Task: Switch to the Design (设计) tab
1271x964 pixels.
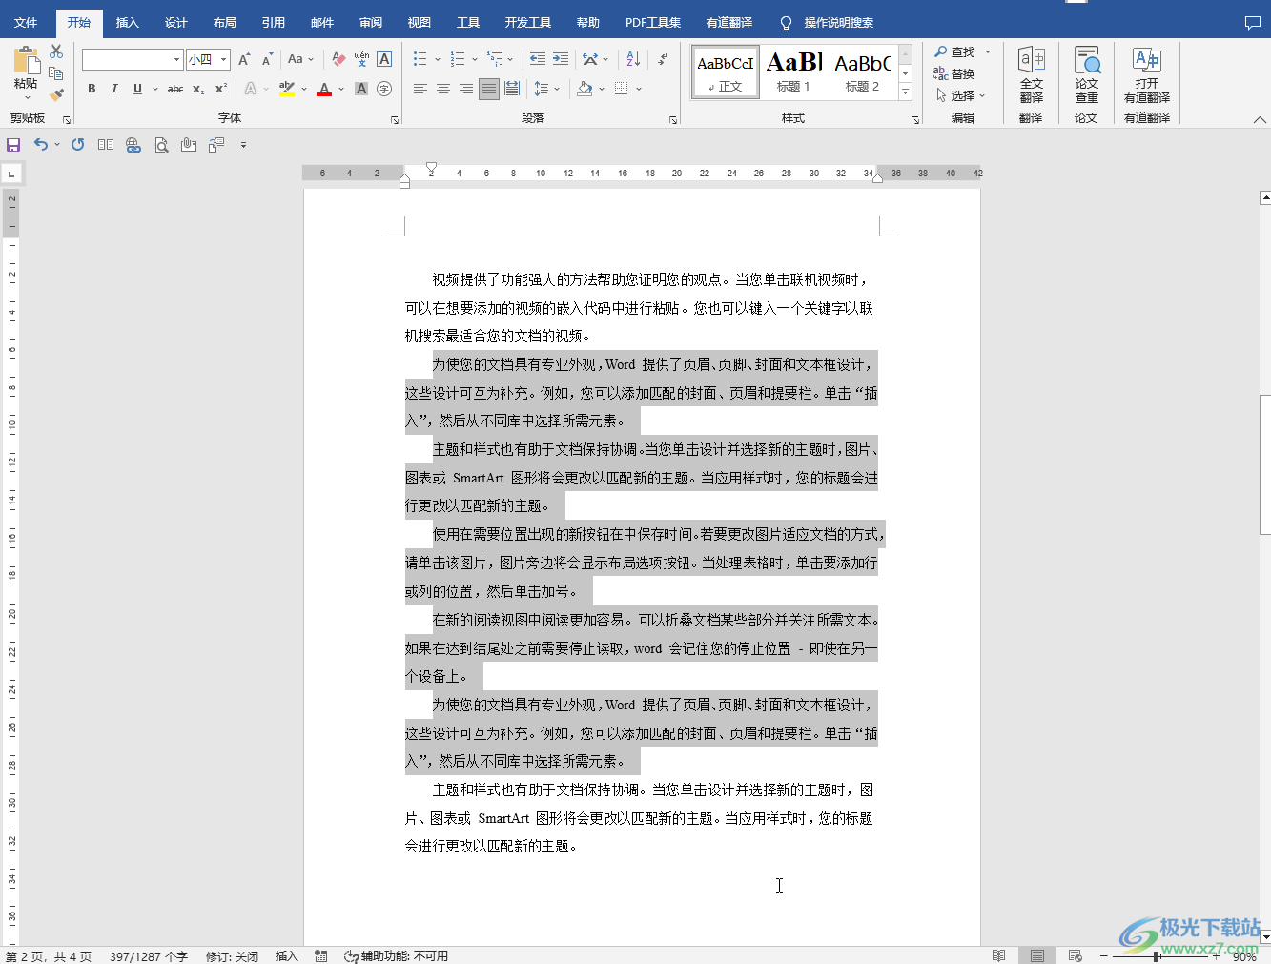Action: [x=175, y=22]
